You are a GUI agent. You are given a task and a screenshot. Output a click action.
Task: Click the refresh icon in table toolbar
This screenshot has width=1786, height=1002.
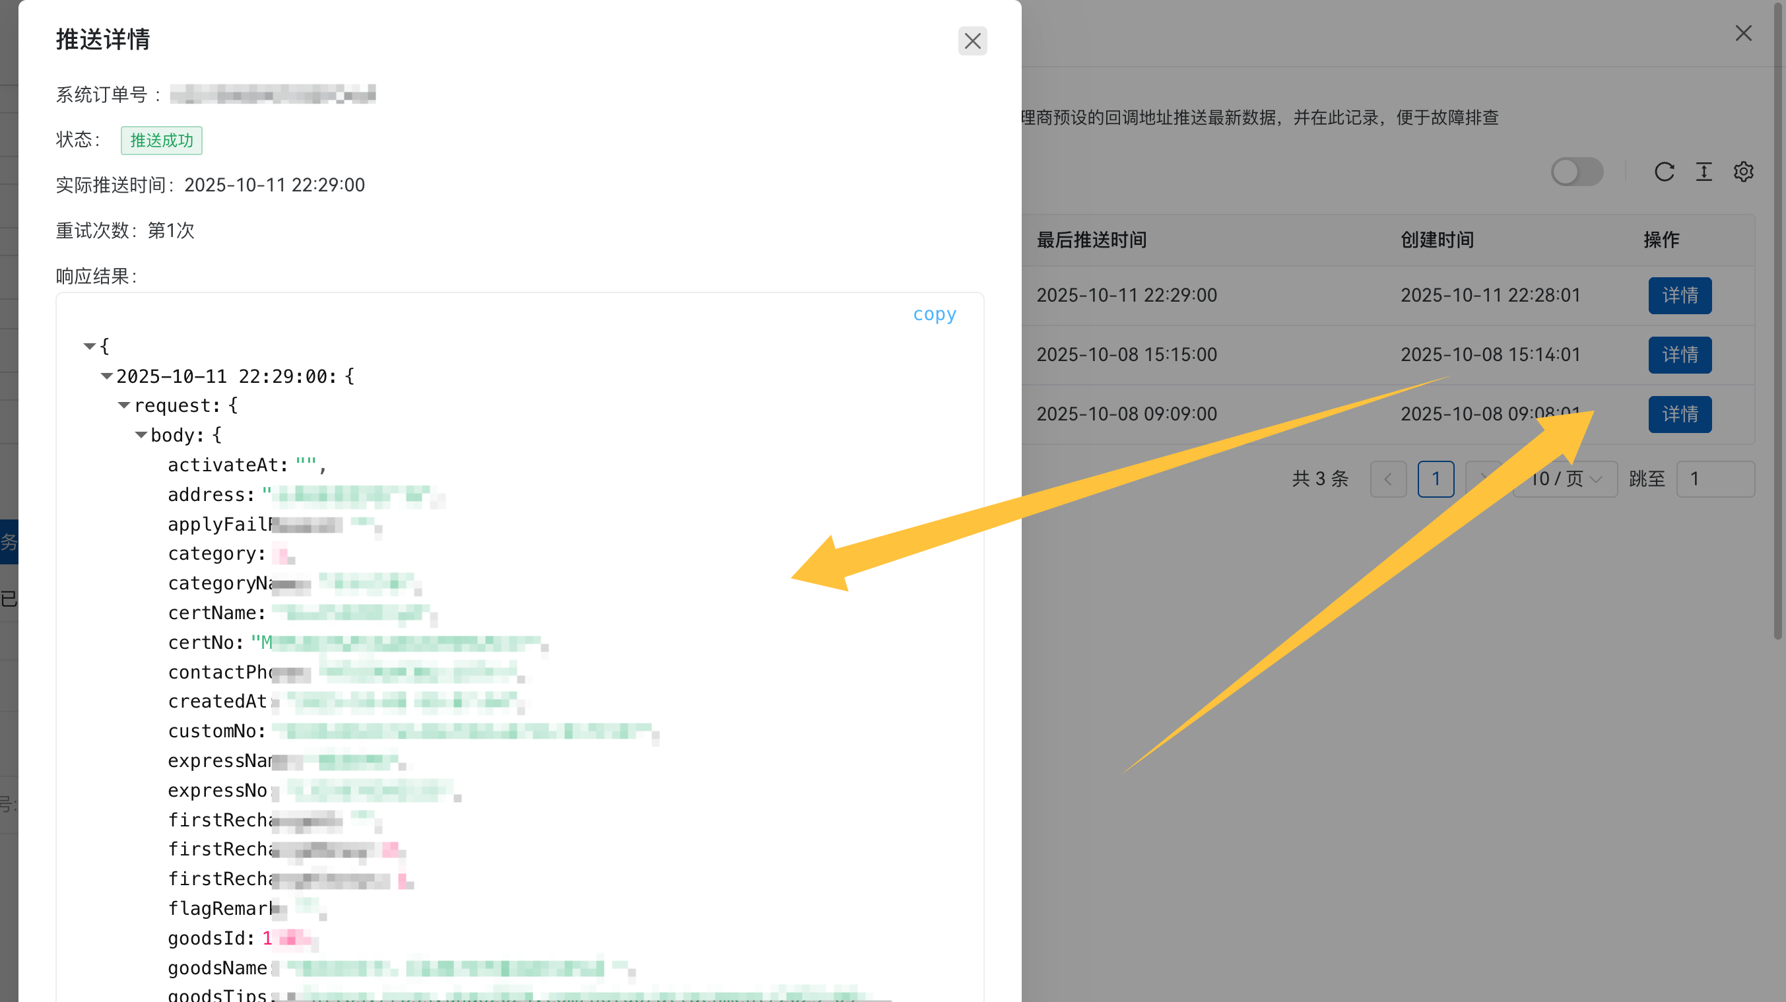(1664, 172)
